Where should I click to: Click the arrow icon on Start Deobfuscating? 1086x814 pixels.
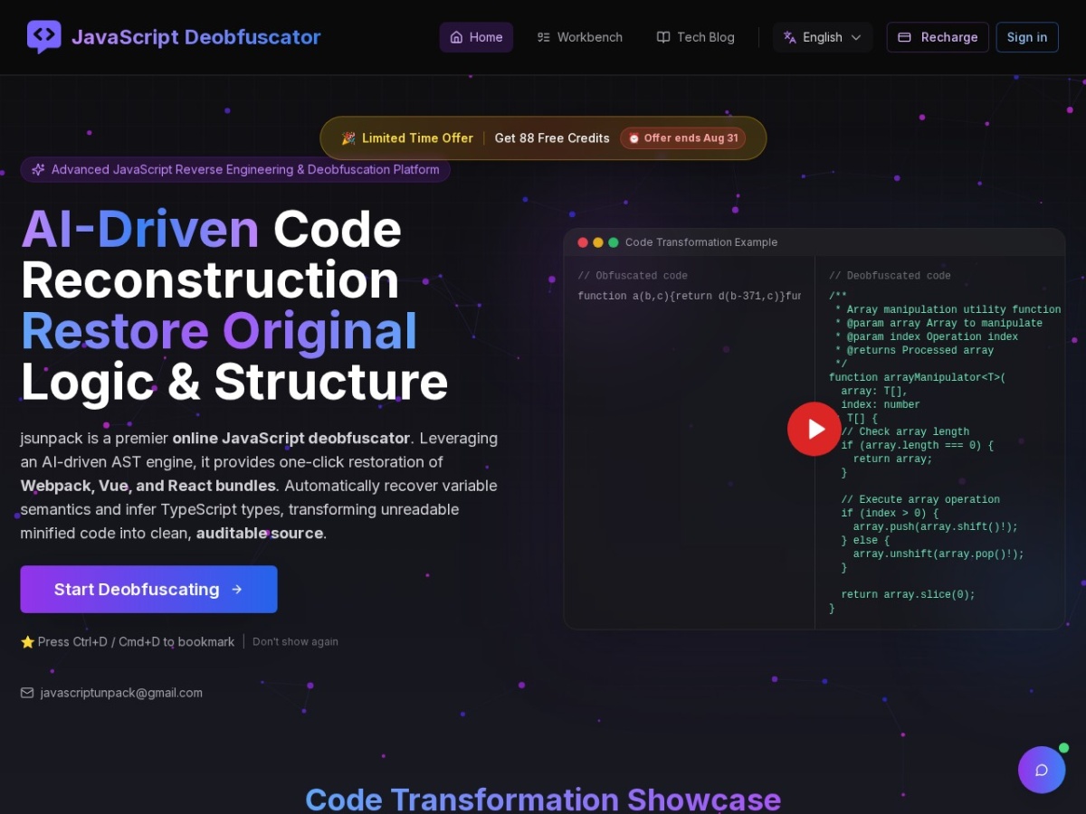click(x=237, y=590)
